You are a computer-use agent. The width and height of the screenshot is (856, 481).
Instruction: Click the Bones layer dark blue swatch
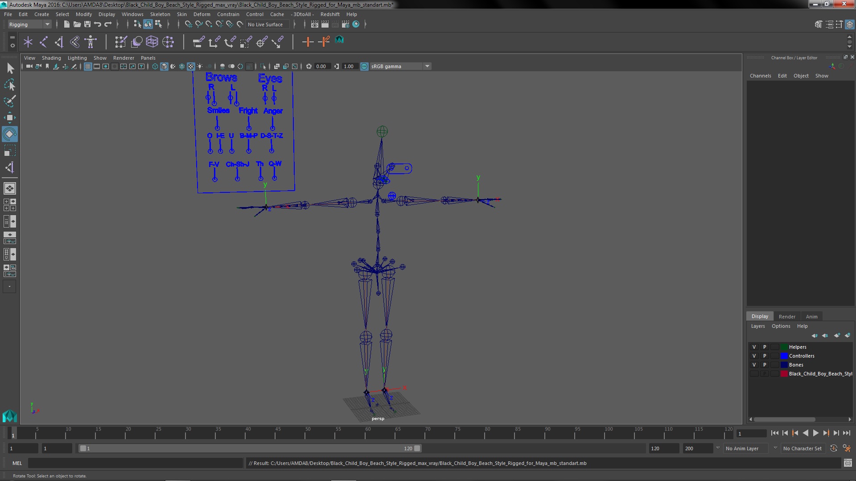click(x=784, y=365)
